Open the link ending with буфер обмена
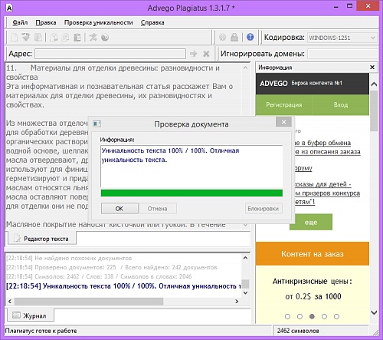This screenshot has height=340, width=383. (322, 143)
